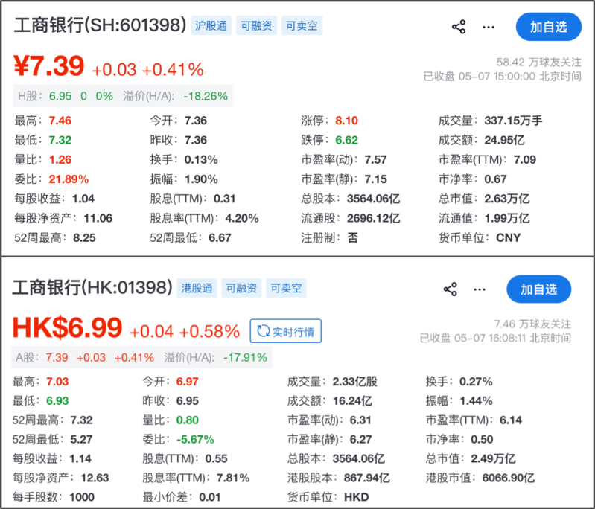
Task: Click the -18.26% premium value
Action: [x=206, y=96]
